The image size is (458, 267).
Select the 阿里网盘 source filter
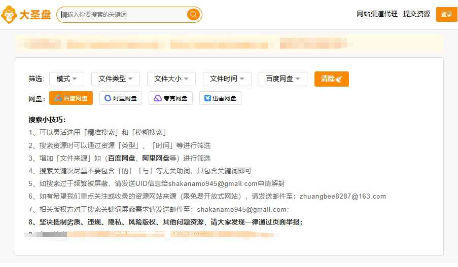(121, 98)
